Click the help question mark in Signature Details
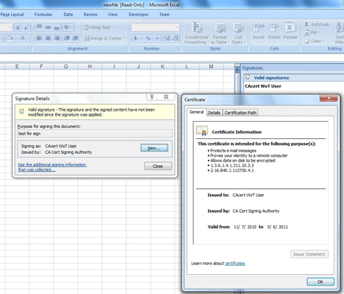This screenshot has width=344, height=294. pos(152,97)
